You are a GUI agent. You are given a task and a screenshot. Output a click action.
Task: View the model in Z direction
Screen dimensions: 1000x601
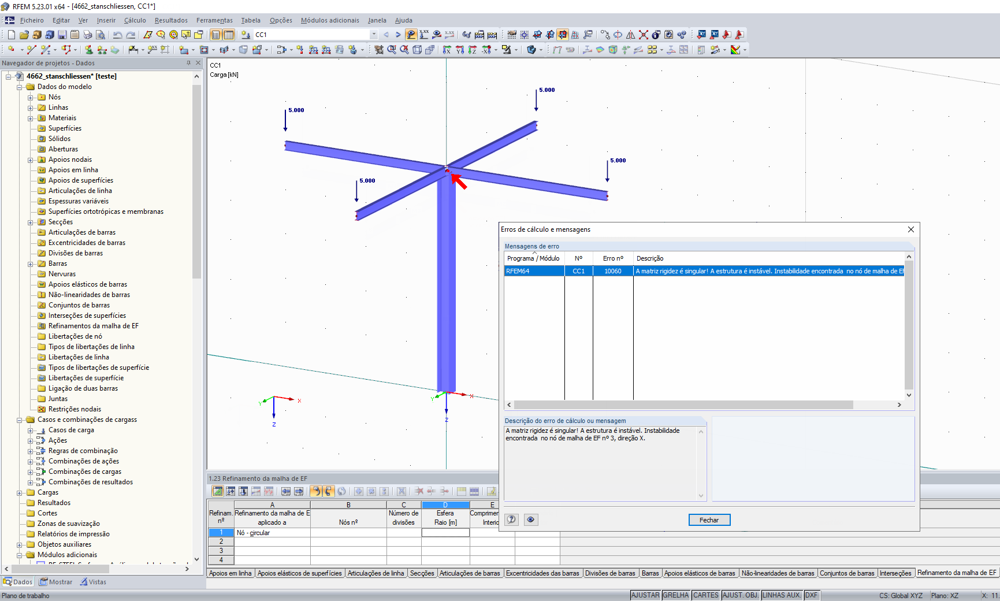tap(473, 50)
